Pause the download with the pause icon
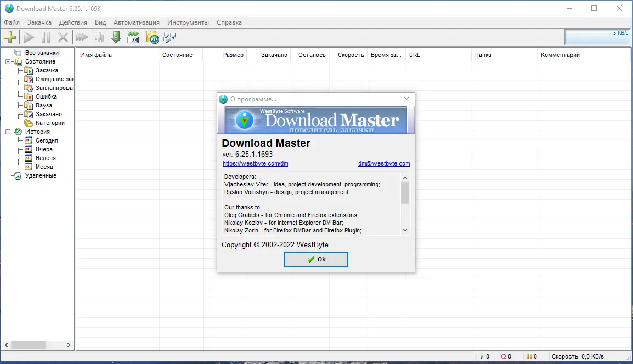This screenshot has width=633, height=364. pos(46,37)
